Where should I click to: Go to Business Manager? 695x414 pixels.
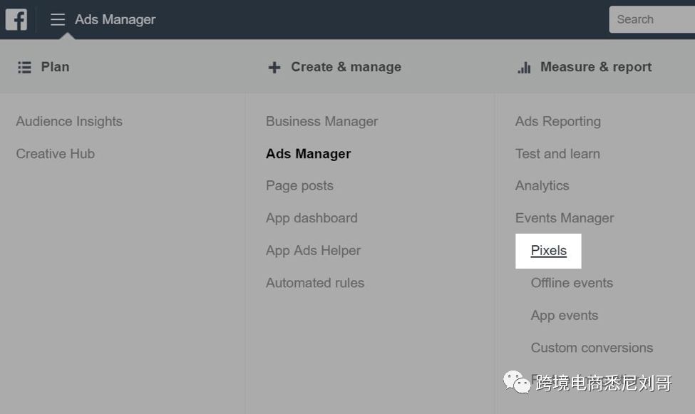click(x=321, y=121)
